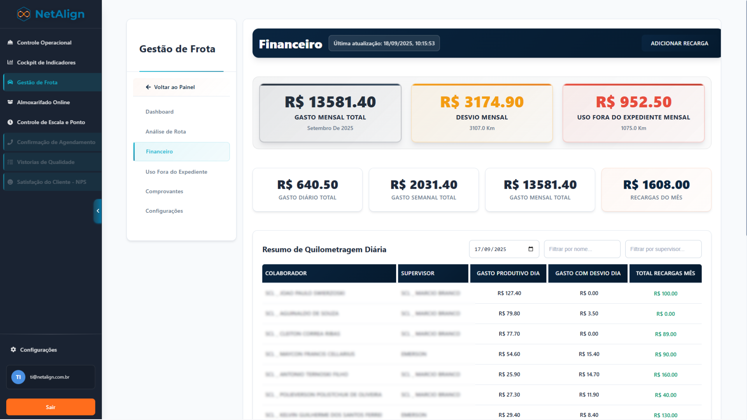The width and height of the screenshot is (747, 420).
Task: Open the Análise de Rota menu item
Action: 166,131
